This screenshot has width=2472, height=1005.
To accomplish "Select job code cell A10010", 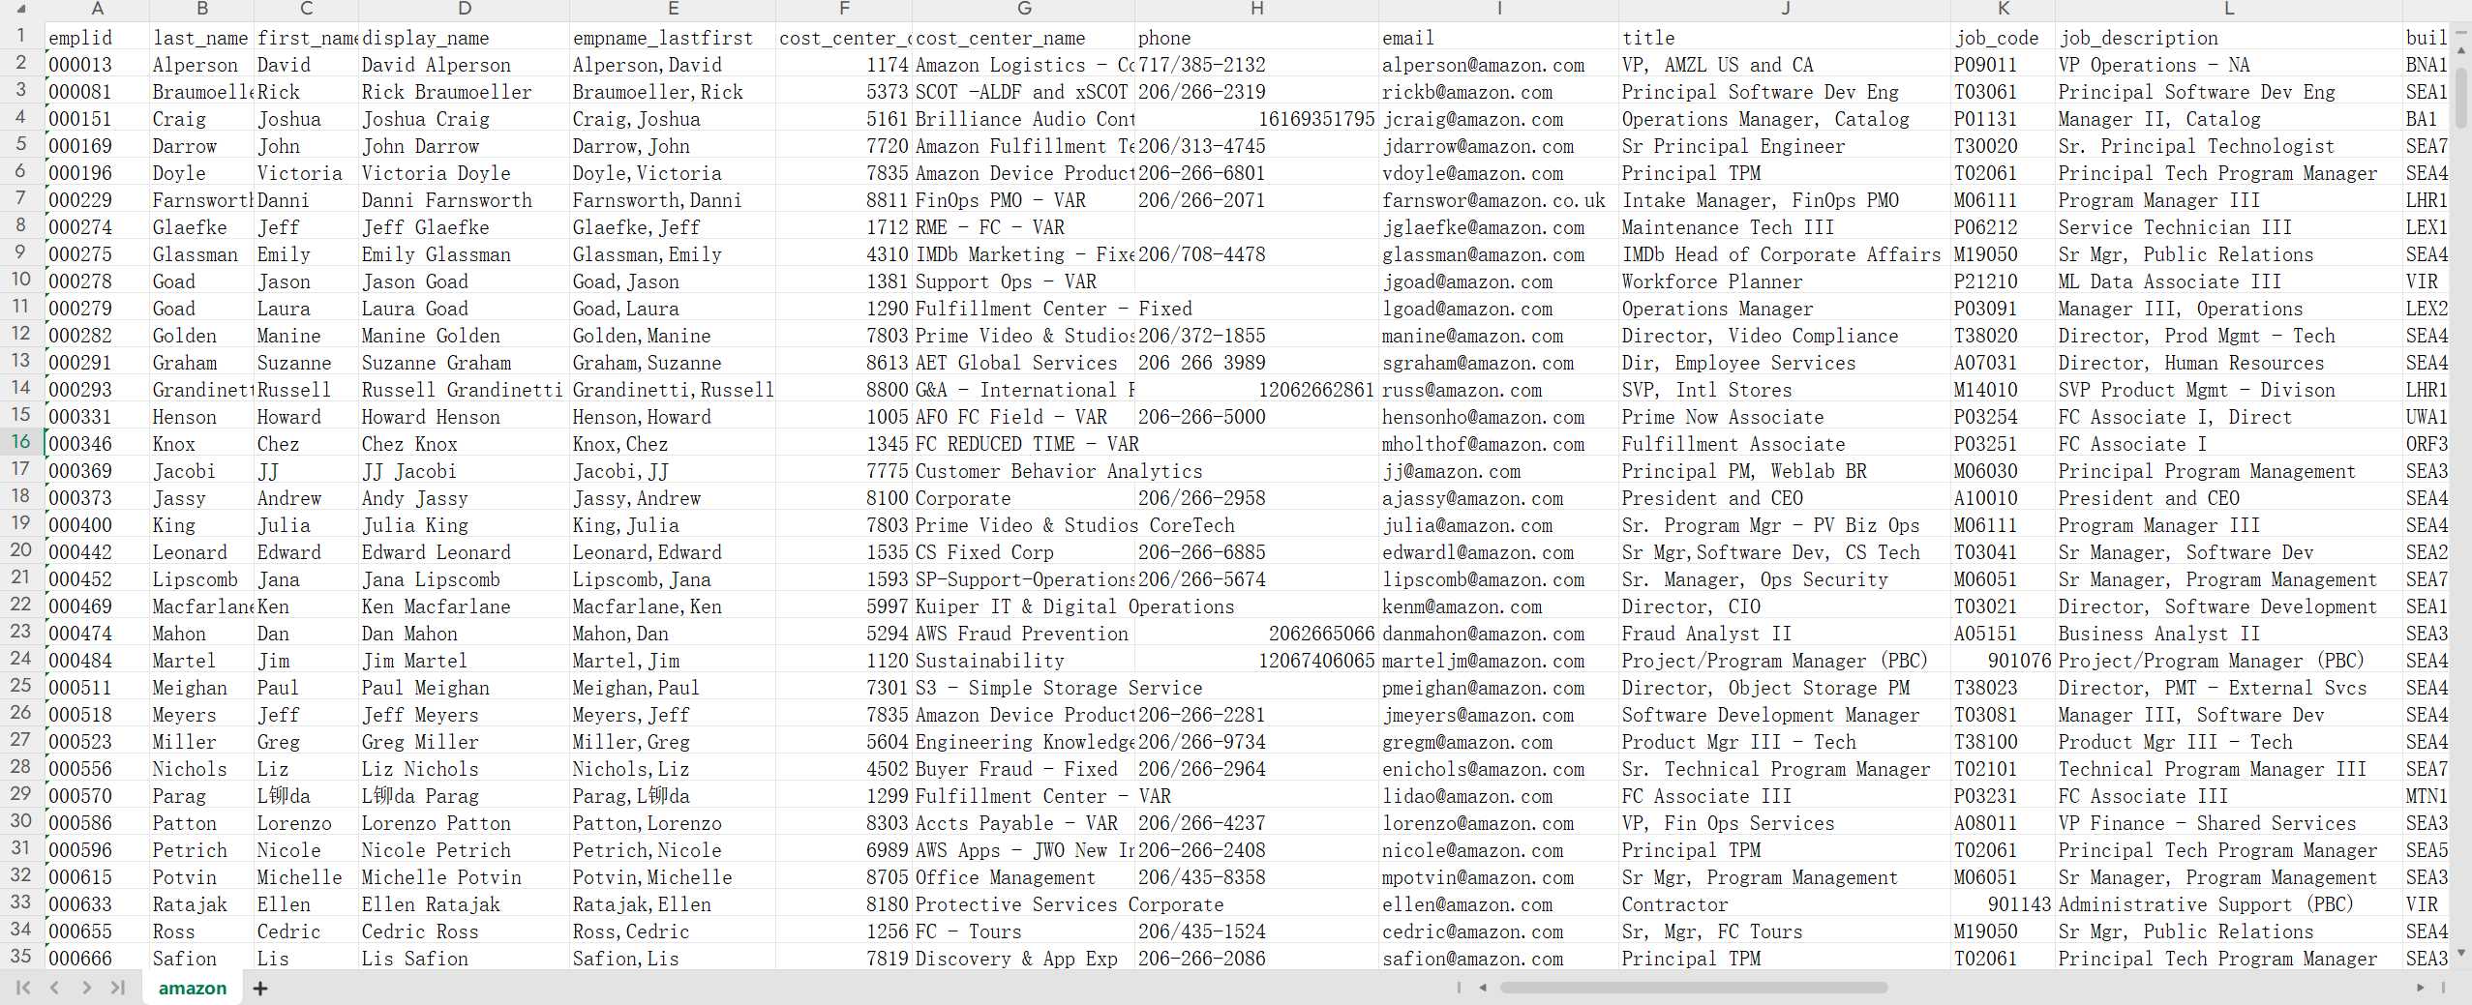I will (2003, 498).
